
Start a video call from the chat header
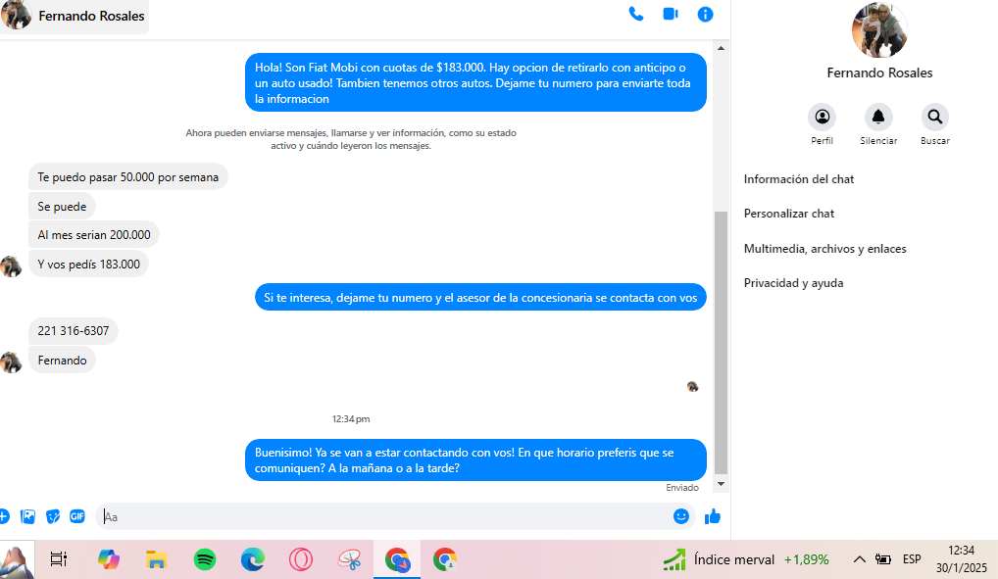(x=671, y=15)
